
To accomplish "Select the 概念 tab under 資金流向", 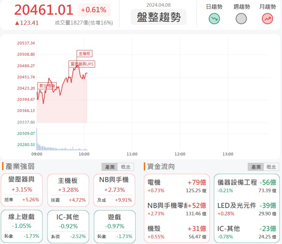I will pyautogui.click(x=271, y=167).
